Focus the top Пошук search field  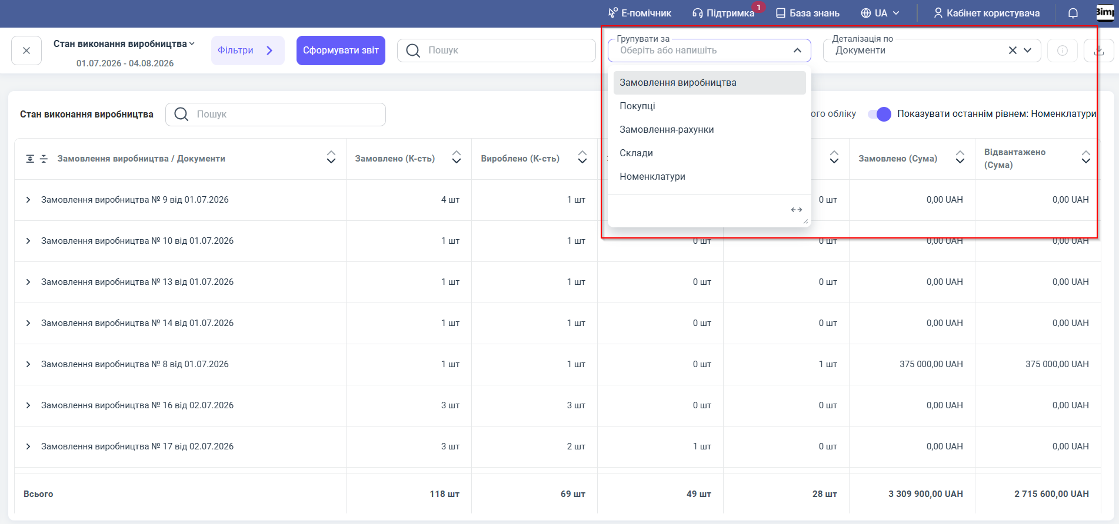(497, 51)
